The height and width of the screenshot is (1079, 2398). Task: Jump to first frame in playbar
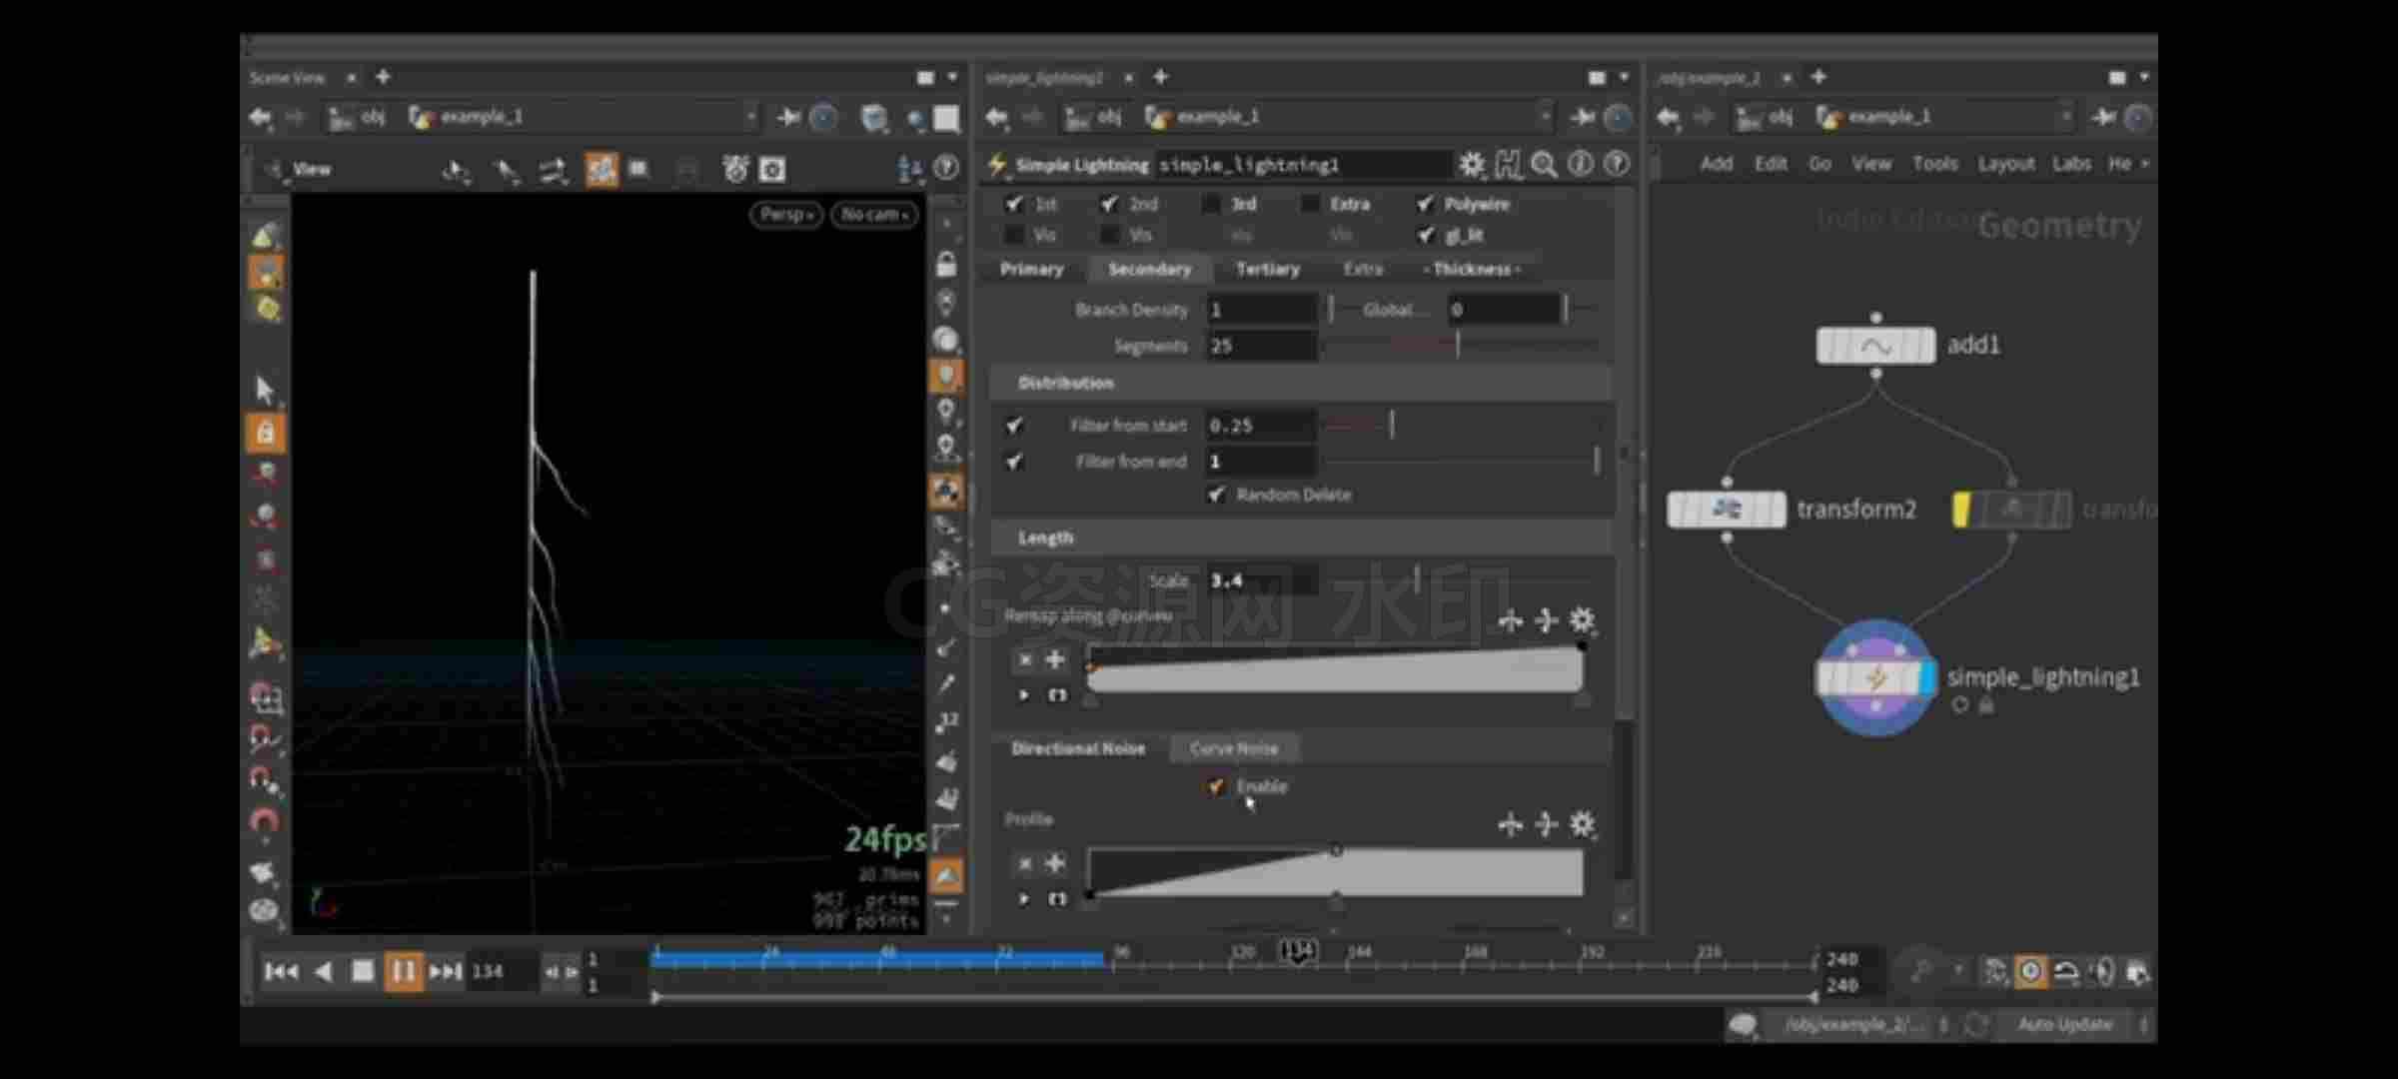[x=281, y=971]
